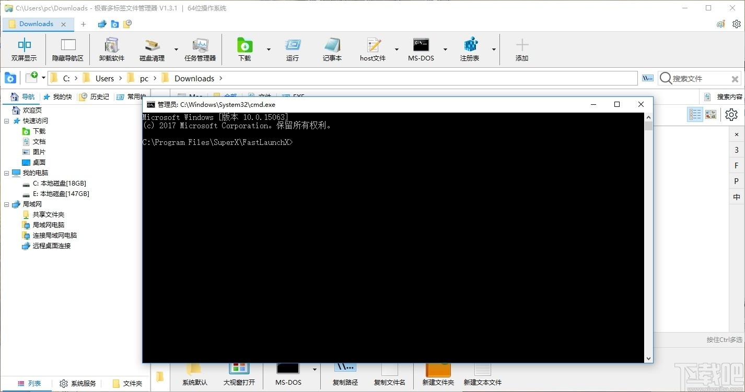Click the copy path icon right of address bar

(648, 78)
